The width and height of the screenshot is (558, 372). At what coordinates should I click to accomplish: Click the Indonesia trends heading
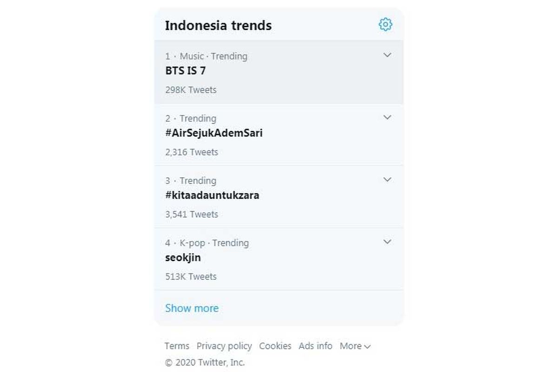218,25
